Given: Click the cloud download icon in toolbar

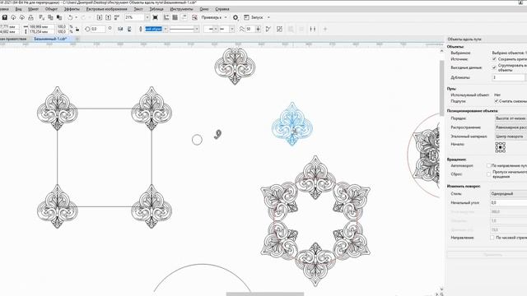Looking at the screenshot, I should point(13,17).
